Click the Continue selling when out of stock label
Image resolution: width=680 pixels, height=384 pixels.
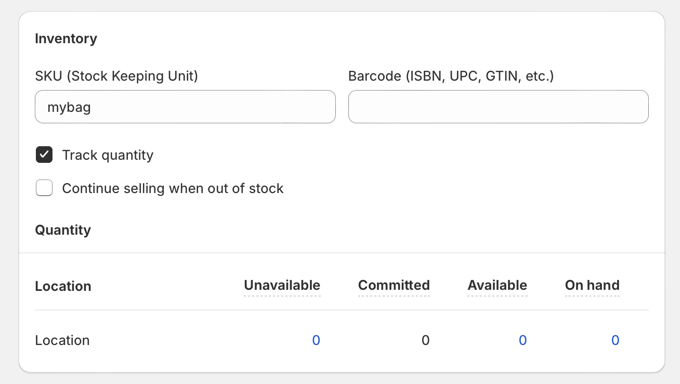click(173, 188)
